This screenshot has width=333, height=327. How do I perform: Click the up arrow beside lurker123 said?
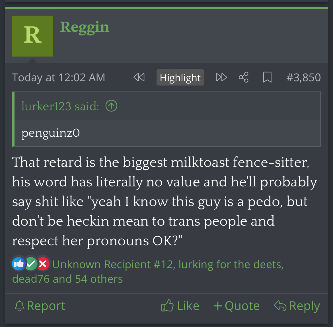click(x=111, y=106)
